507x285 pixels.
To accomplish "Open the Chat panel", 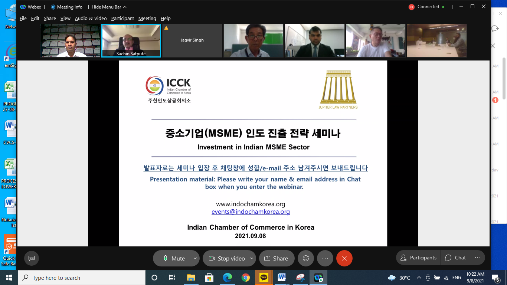I will point(455,258).
